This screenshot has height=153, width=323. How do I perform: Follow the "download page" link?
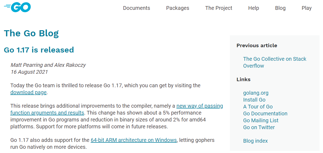[28, 93]
